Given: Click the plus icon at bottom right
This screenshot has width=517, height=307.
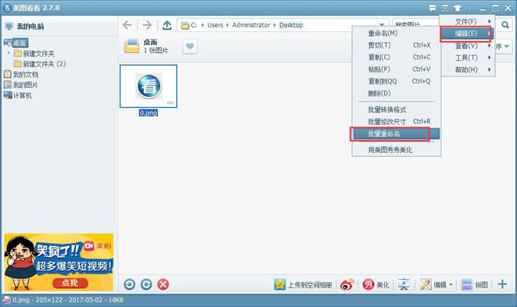Looking at the screenshot, I should click(502, 284).
